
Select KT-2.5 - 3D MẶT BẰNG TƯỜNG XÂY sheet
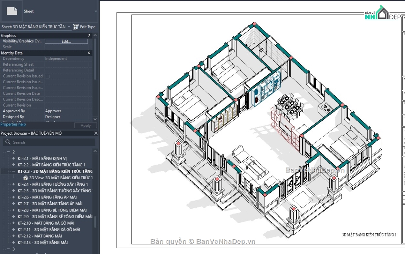click(x=54, y=191)
